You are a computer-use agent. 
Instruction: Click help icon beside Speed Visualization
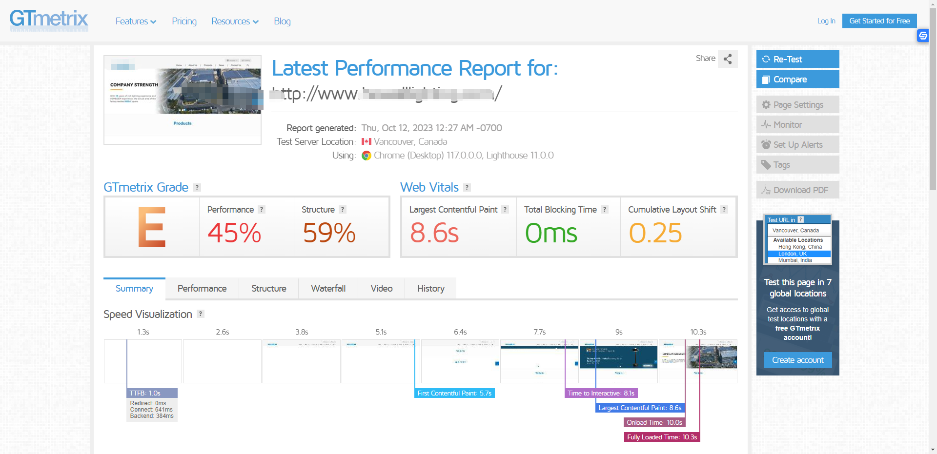point(201,314)
